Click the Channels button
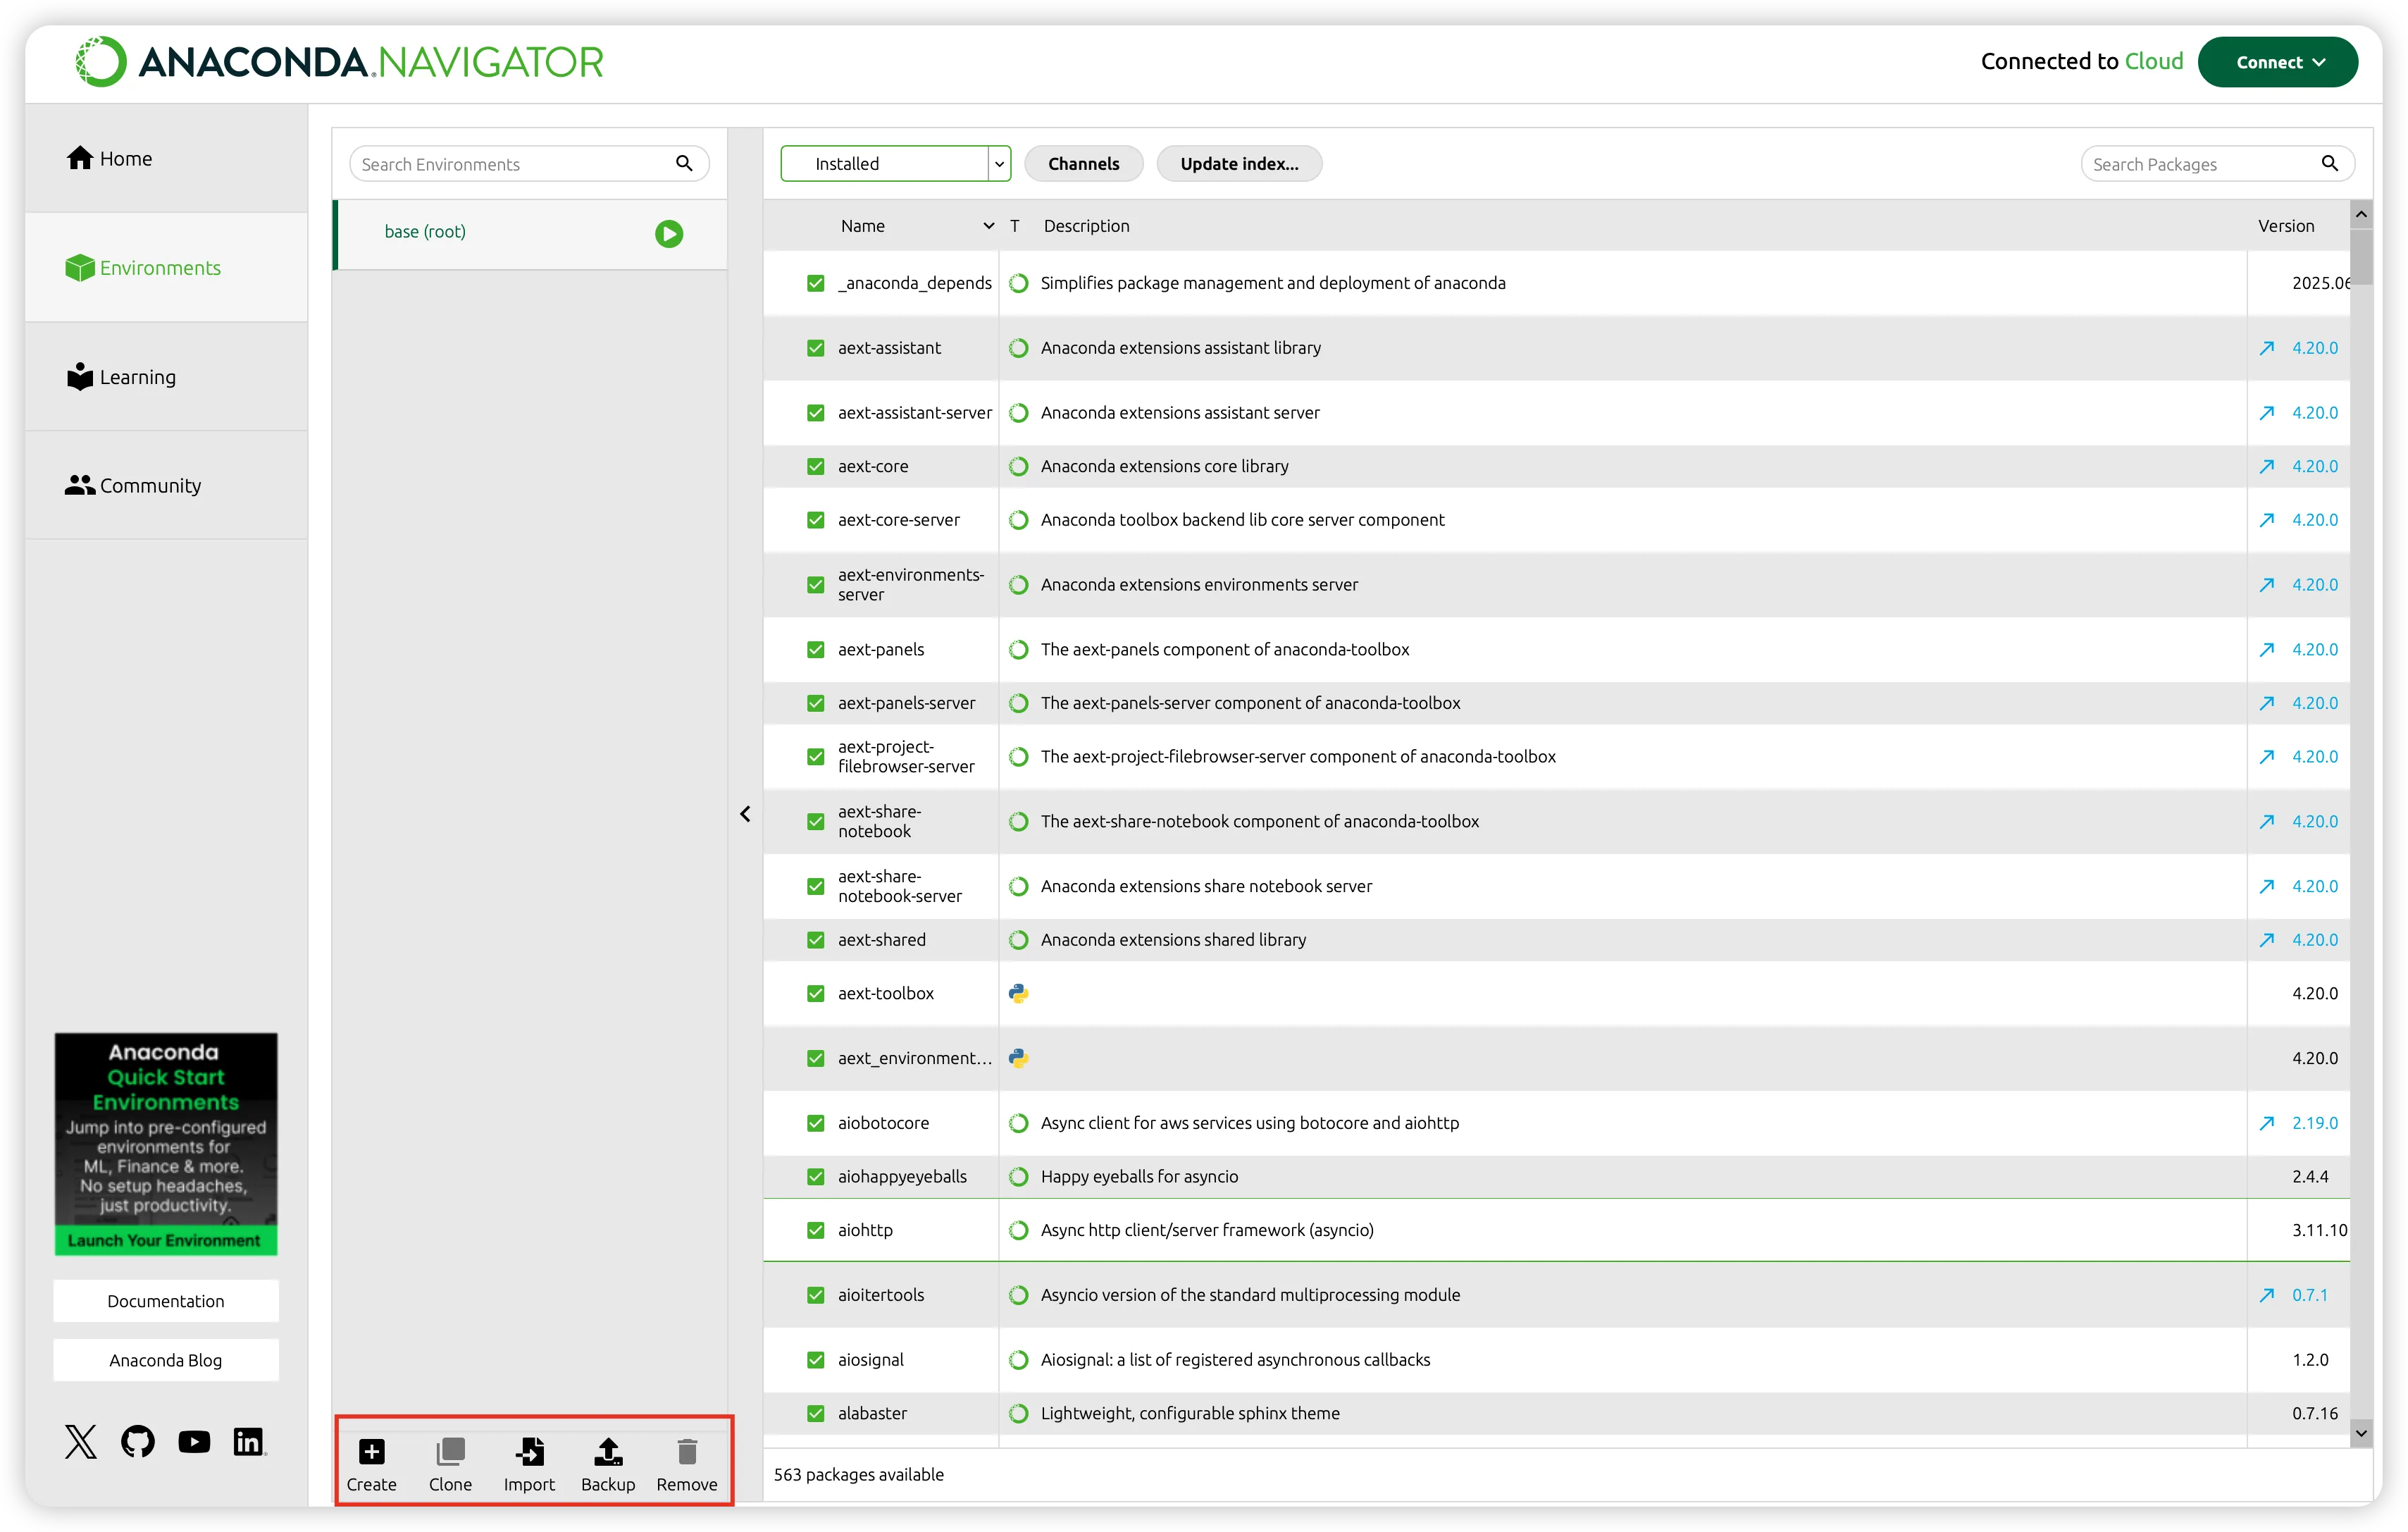 [x=1083, y=164]
